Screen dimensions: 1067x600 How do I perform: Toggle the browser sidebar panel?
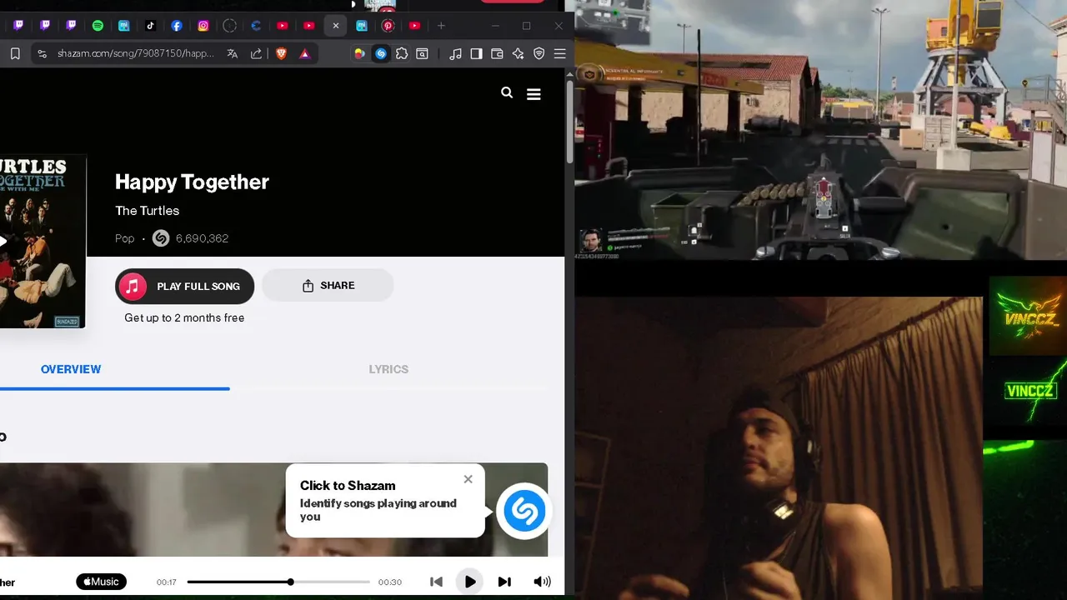(476, 53)
